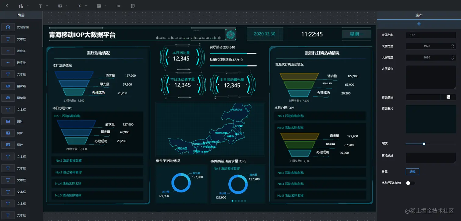Click No.2 活动名称名称 row in left panel
Screen dimensions: 461x221
[x=97, y=161]
